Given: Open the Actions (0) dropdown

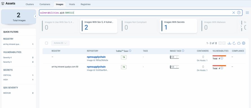Looking at the screenshot, I should [x=60, y=43].
